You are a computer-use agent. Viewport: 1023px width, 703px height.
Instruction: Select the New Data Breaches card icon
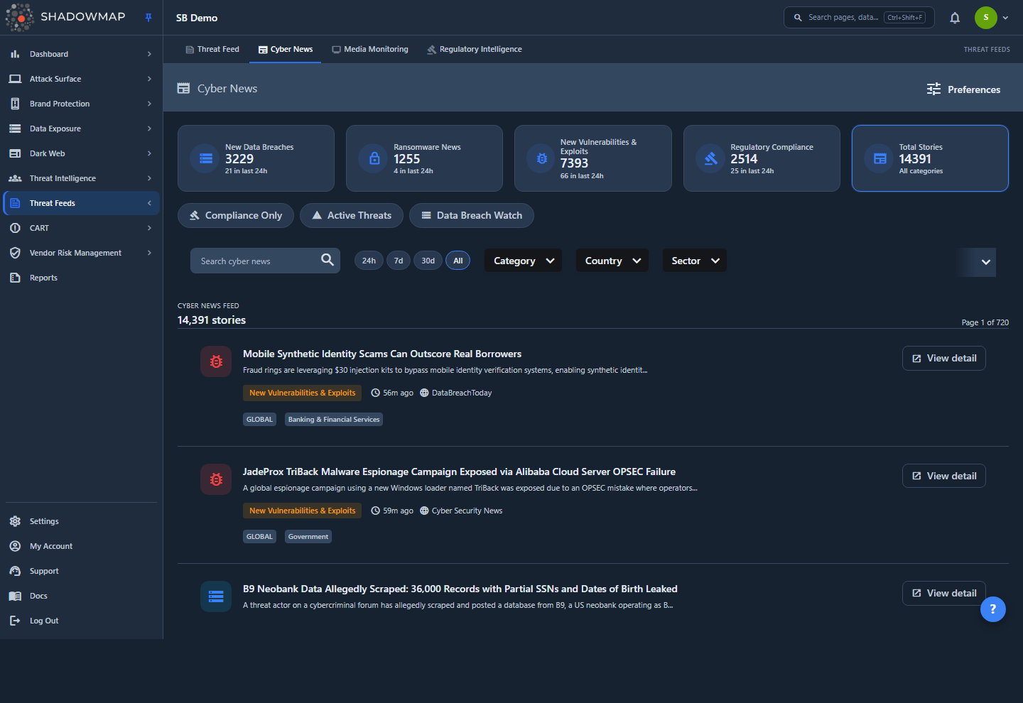206,158
